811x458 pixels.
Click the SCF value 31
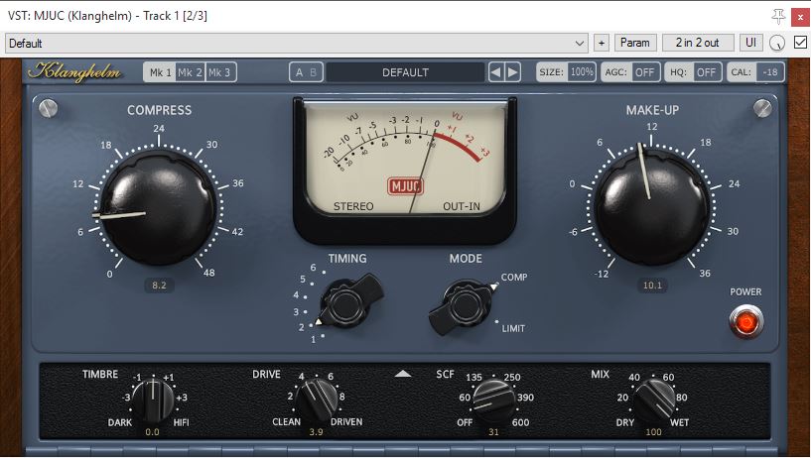click(493, 432)
